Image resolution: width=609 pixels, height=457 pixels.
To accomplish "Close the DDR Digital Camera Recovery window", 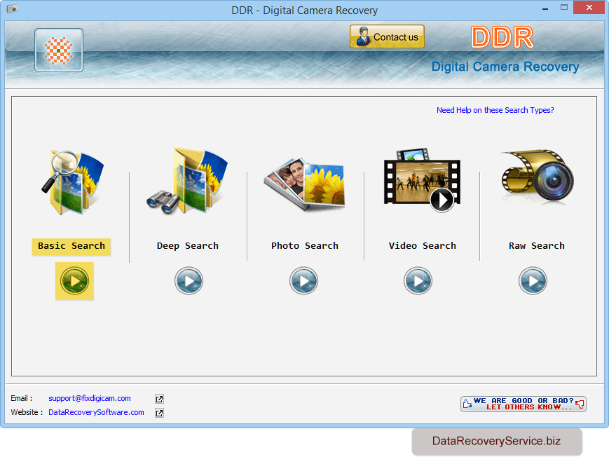I will click(589, 8).
